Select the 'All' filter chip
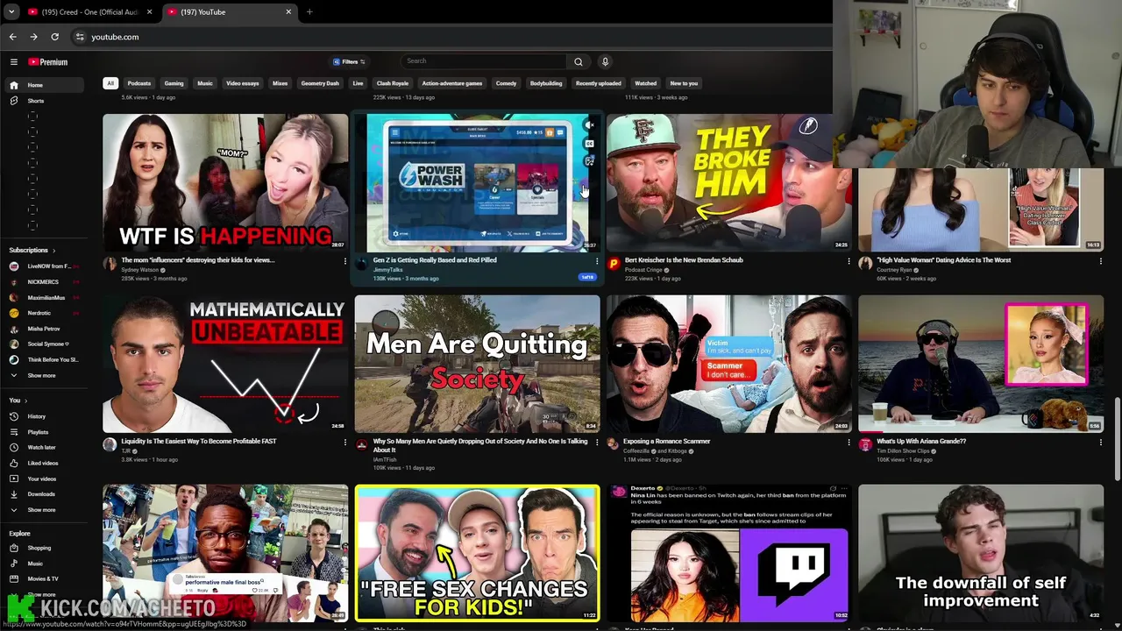The width and height of the screenshot is (1122, 631). tap(110, 83)
